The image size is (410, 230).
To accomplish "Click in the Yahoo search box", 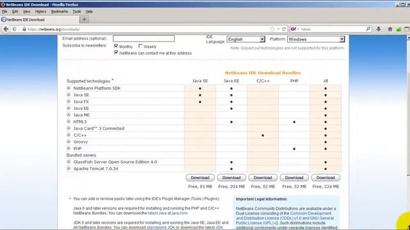I will (x=332, y=29).
